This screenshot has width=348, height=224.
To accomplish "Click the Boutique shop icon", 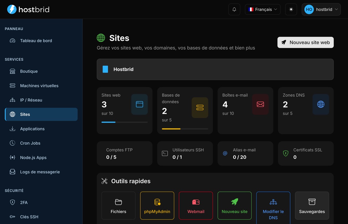I will pos(12,71).
